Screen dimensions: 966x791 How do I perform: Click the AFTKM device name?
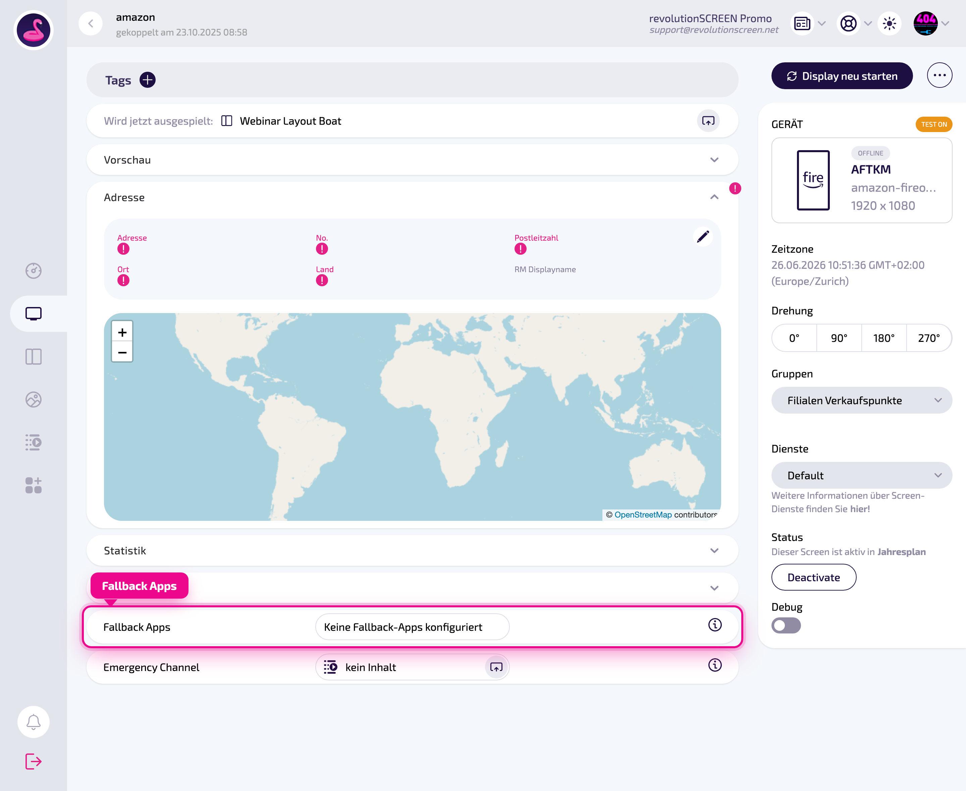[870, 170]
